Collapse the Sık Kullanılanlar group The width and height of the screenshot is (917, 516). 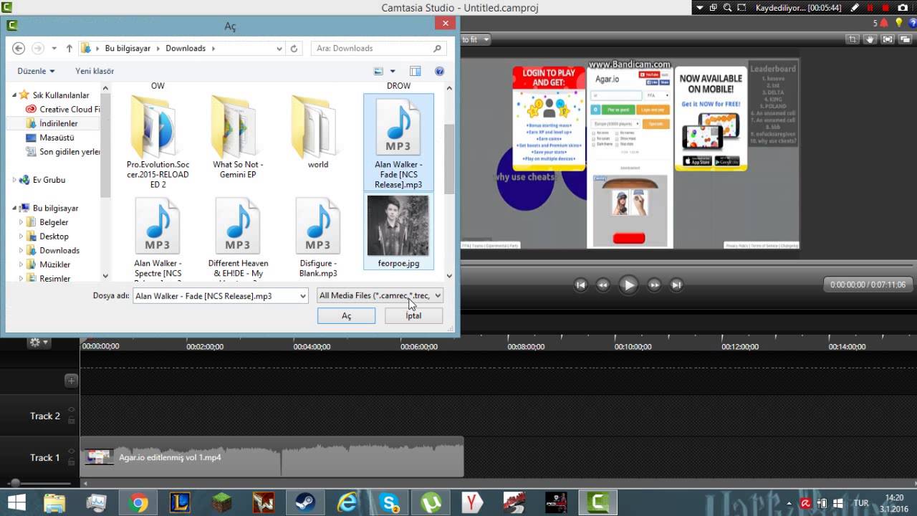14,95
